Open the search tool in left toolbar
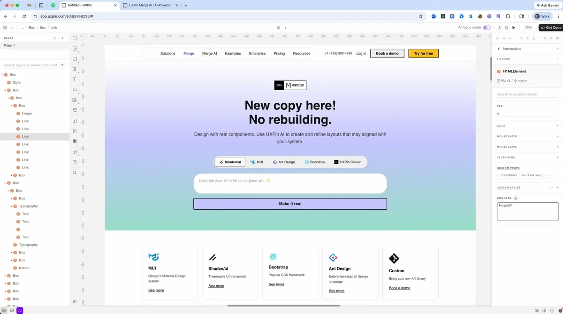 point(75,173)
